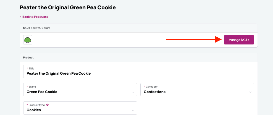Click the Brand field label
The image size is (273, 115).
click(32, 87)
